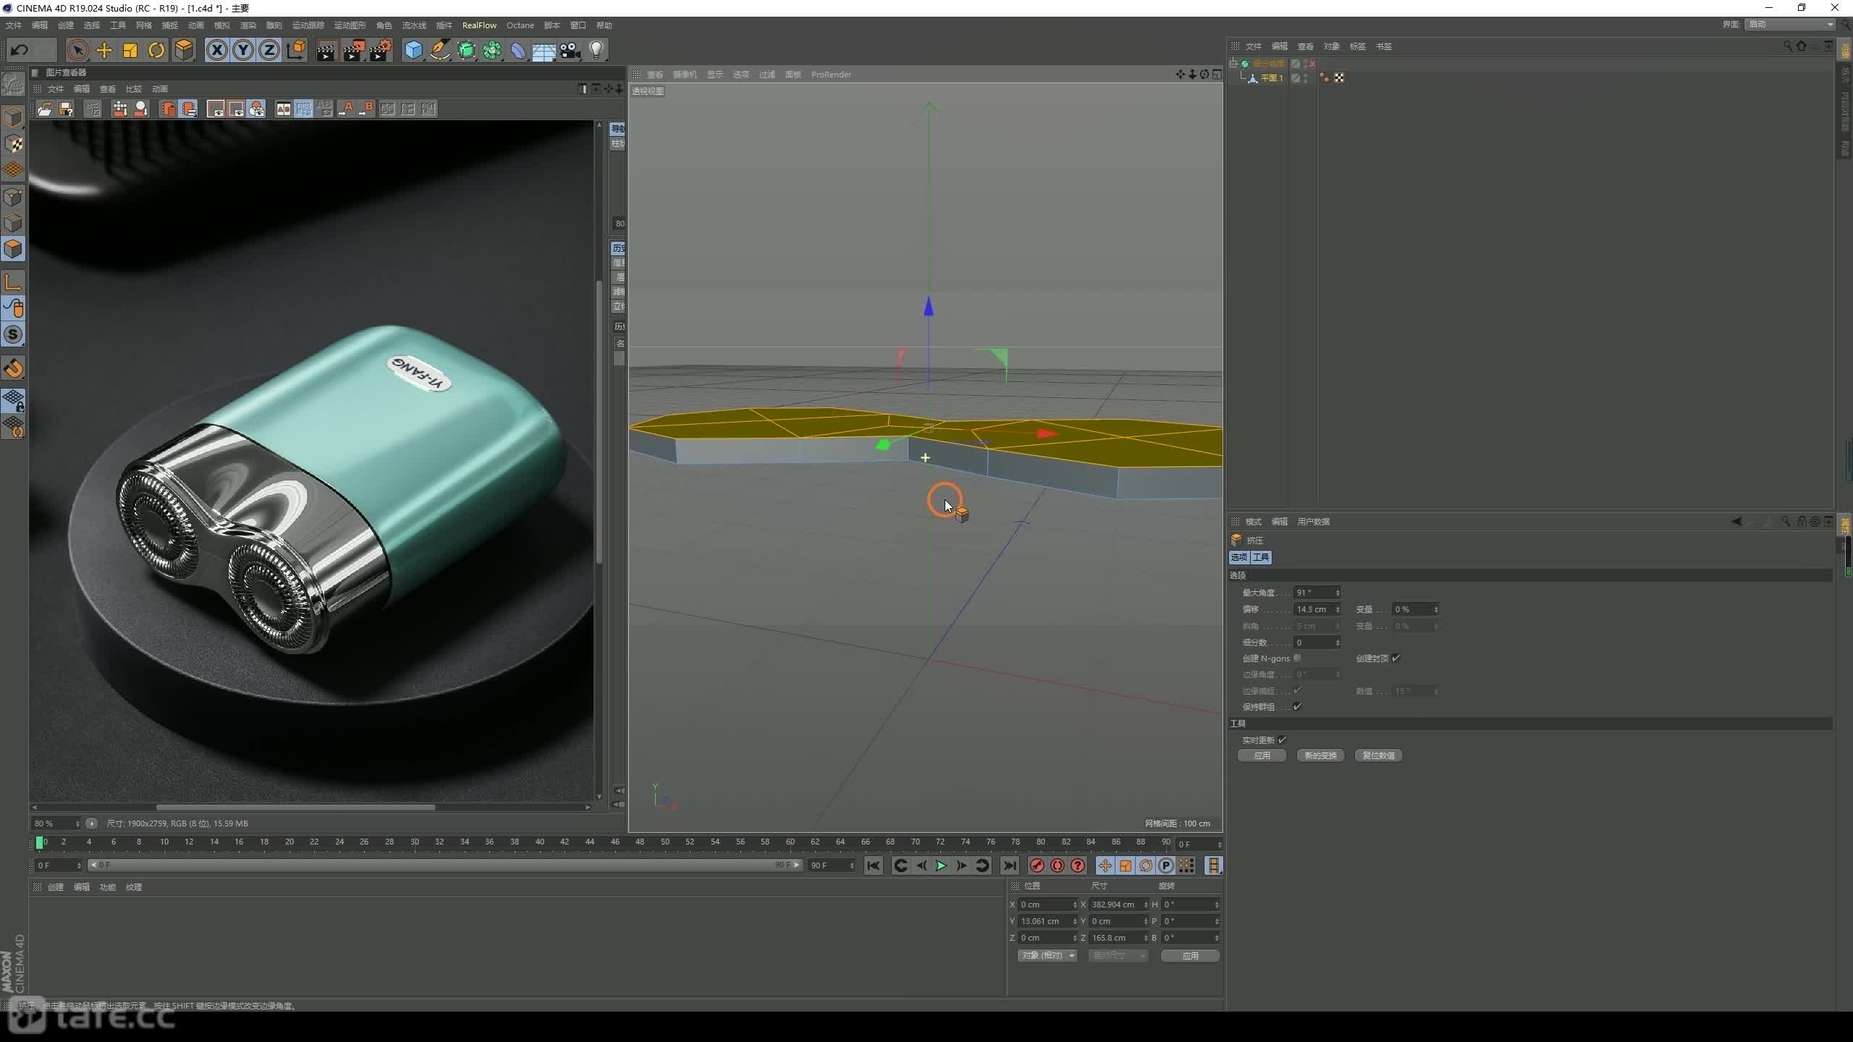Screen dimensions: 1853x1042
Task: Open image icon in Picture Viewer toolbar
Action: click(45, 109)
